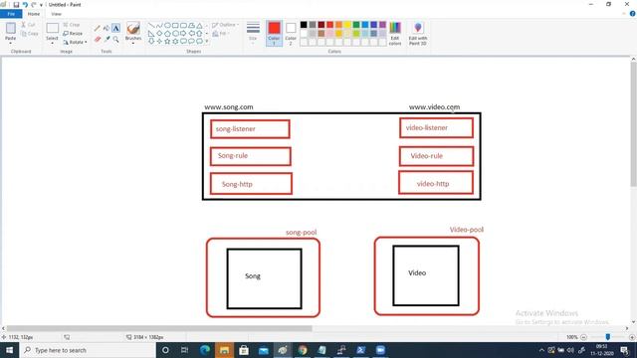This screenshot has width=637, height=358.
Task: Pick the green color swatch
Action: pyautogui.click(x=356, y=25)
